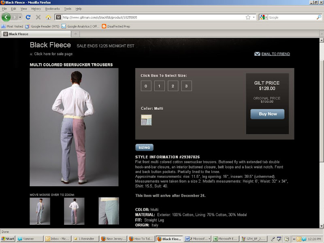Click the 12:28 PM system clock

pos(314,239)
